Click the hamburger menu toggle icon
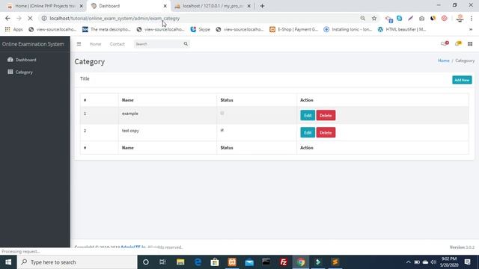The width and height of the screenshot is (479, 269). coord(79,44)
